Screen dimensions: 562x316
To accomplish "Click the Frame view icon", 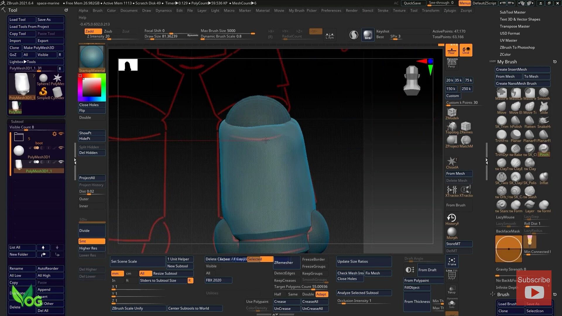I will 452,261.
